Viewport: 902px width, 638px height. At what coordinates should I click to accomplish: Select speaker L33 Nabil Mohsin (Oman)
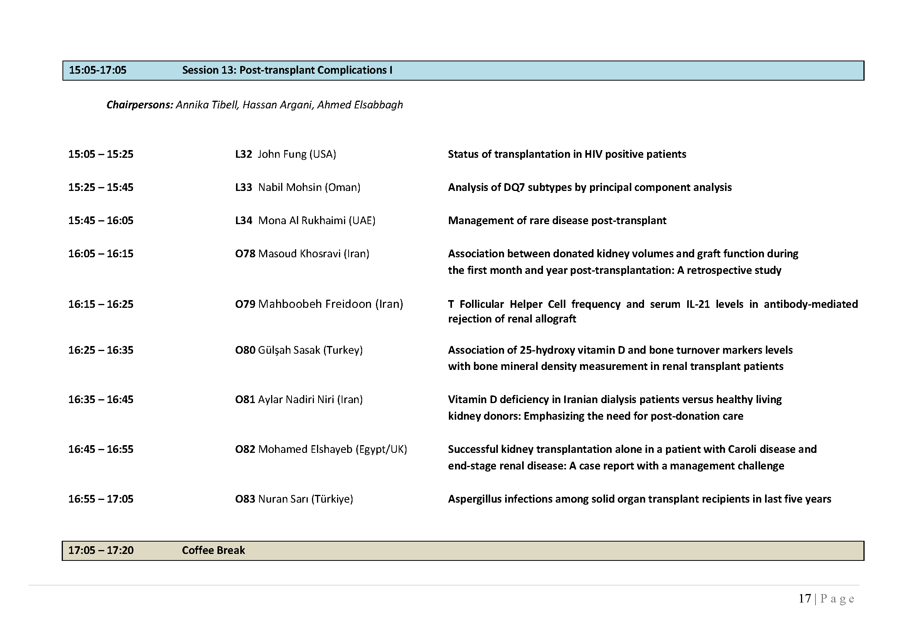point(298,187)
